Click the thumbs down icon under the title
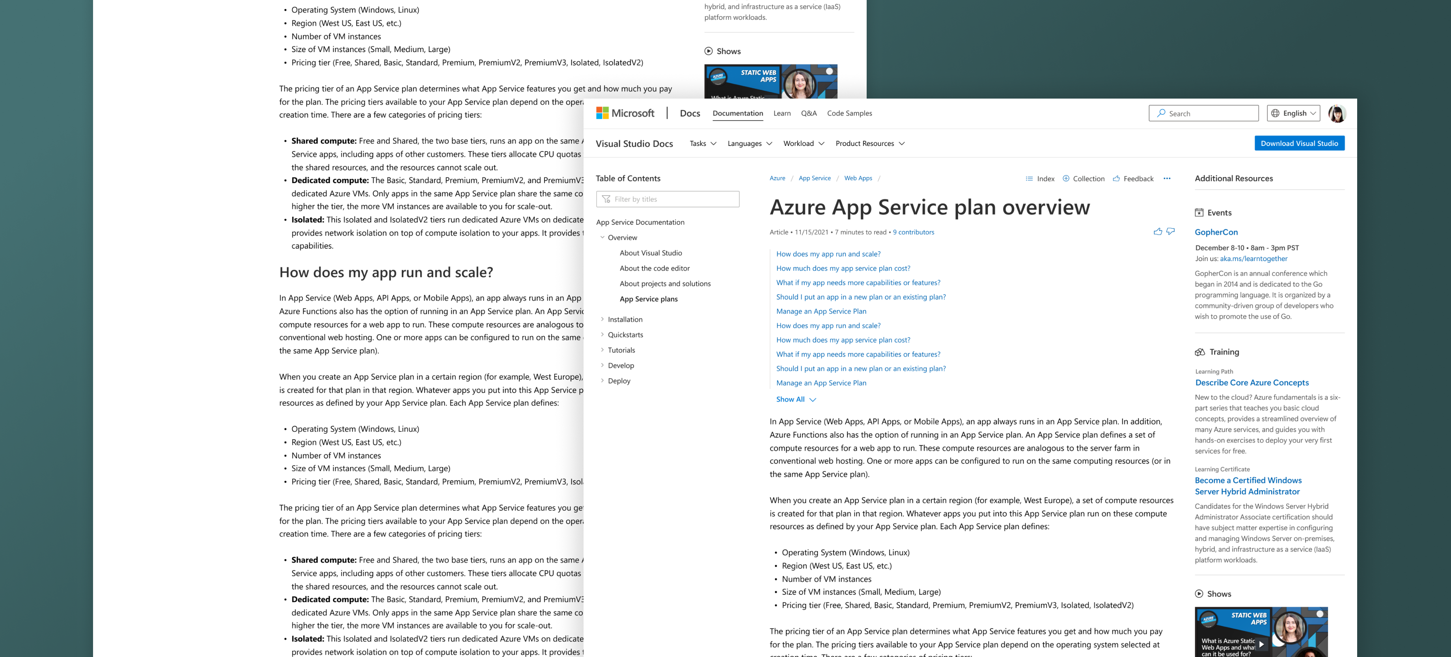Image resolution: width=1451 pixels, height=657 pixels. (1171, 231)
